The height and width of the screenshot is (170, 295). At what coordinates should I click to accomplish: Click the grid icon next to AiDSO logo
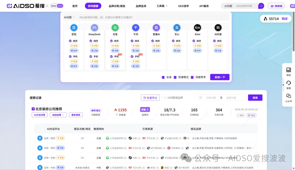click(x=47, y=6)
